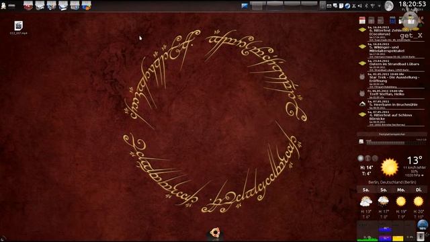Select the So. forecast day column

(x=384, y=190)
